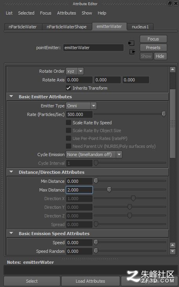Switch to the nucleus1 tab
Screen dimensions: 179x287
(140, 27)
